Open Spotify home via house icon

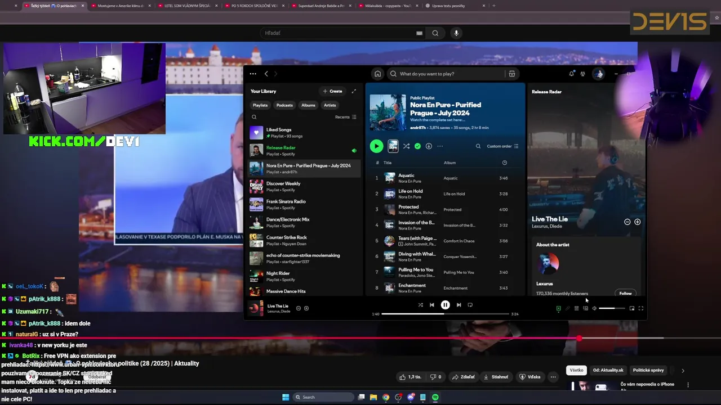coord(377,74)
